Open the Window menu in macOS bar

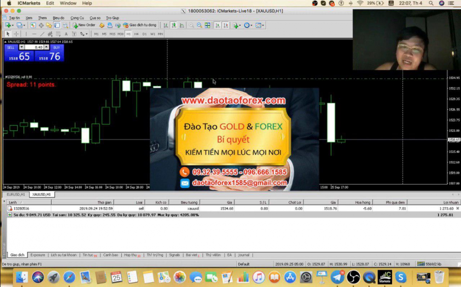pos(68,3)
